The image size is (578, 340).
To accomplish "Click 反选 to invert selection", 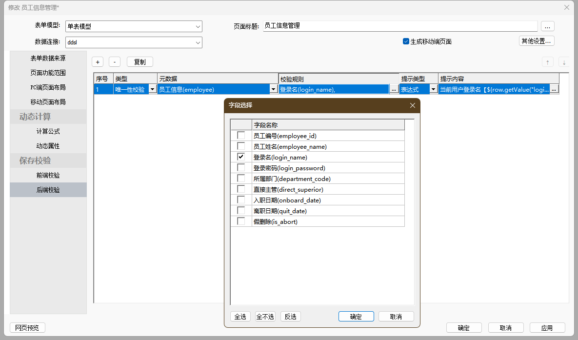I will (291, 317).
